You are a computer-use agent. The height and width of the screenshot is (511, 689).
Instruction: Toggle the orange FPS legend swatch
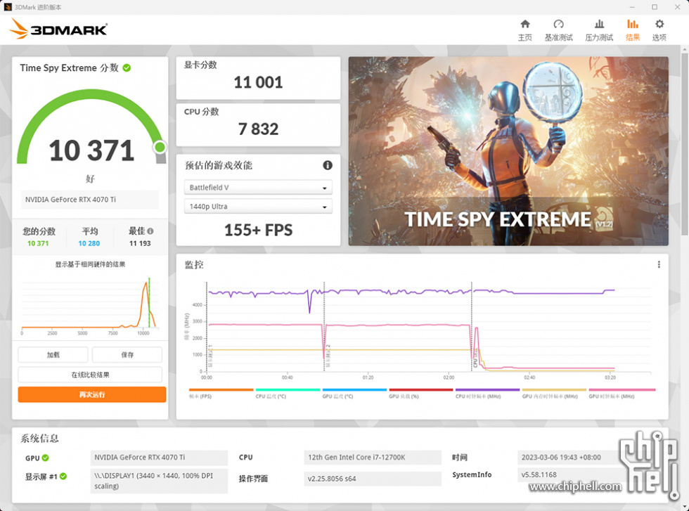[x=221, y=389]
